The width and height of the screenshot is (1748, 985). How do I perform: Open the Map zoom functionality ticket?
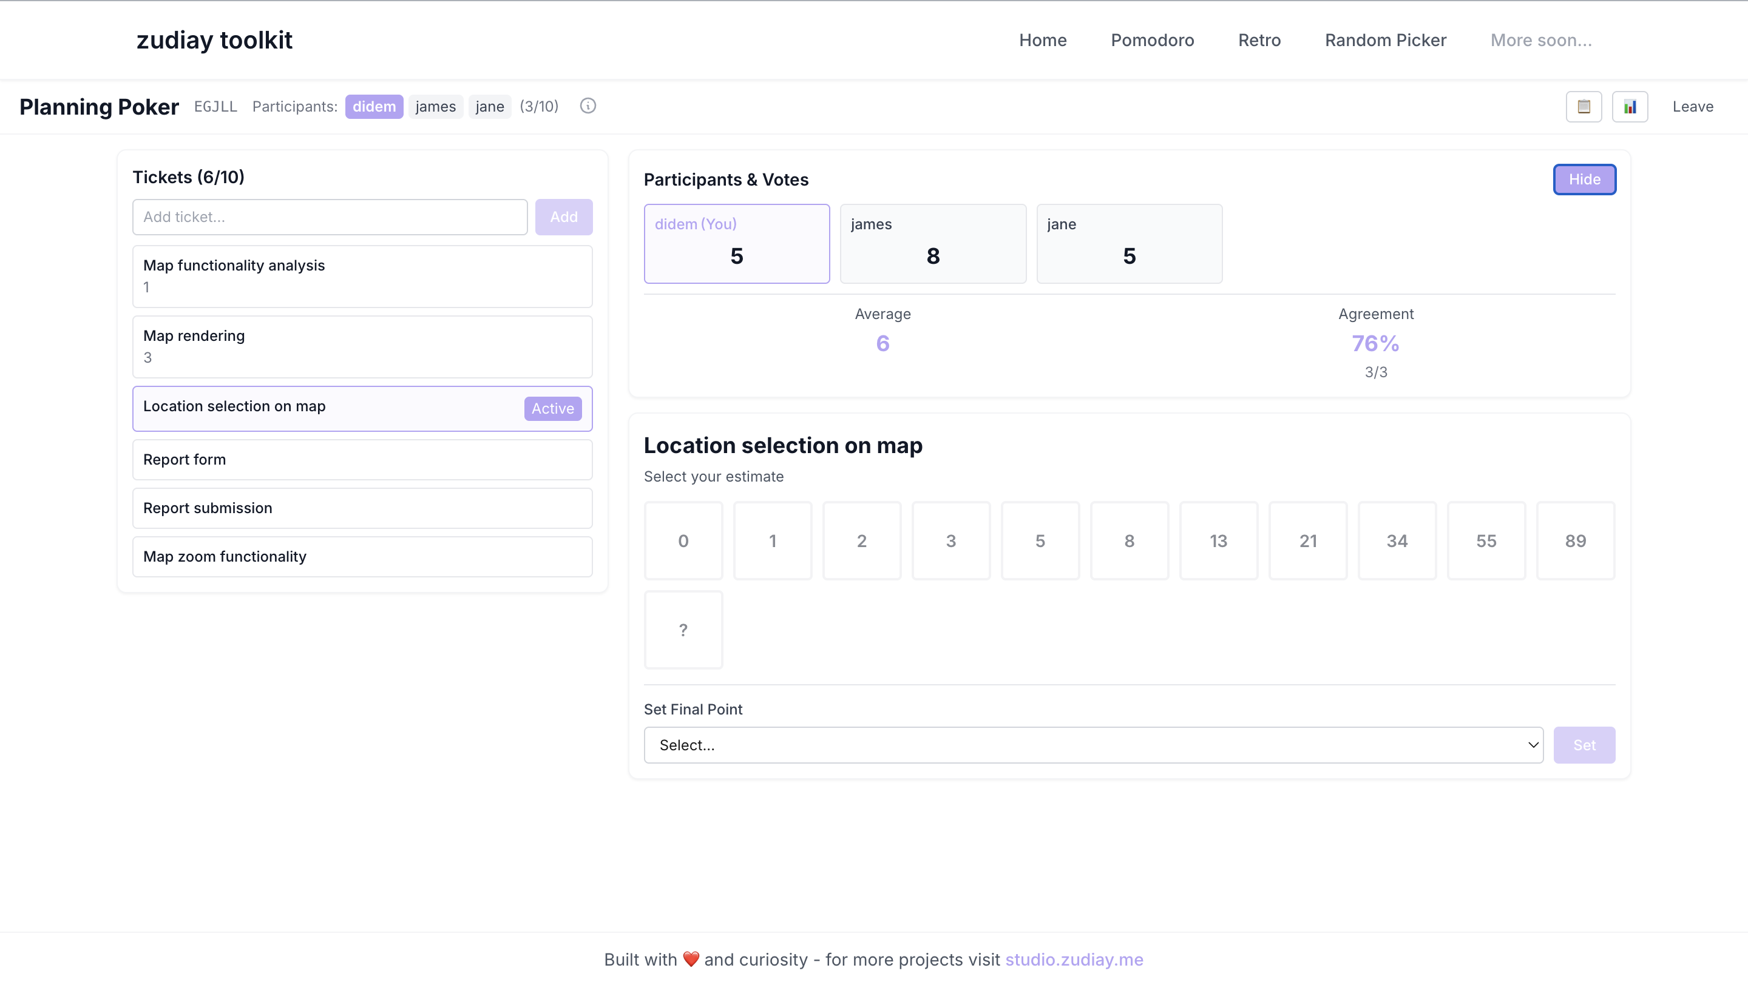[362, 557]
